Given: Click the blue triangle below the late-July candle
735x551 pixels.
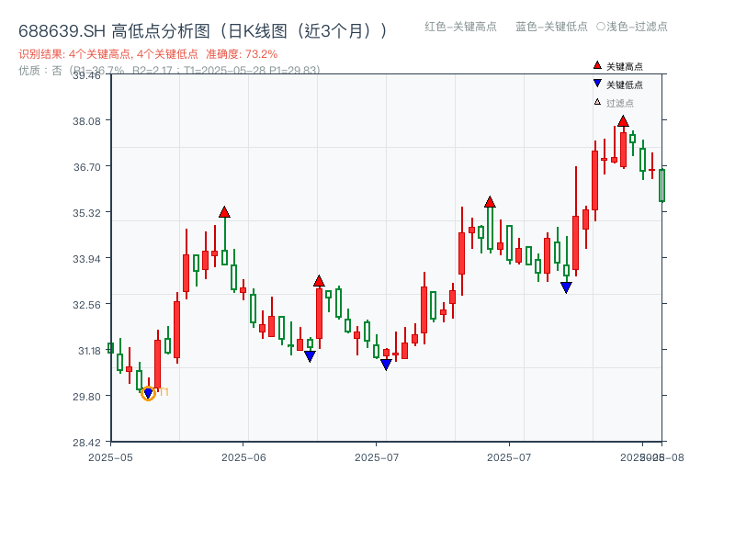Looking at the screenshot, I should 565,287.
